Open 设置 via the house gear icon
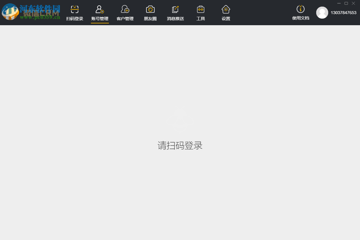The image size is (360, 240). (x=226, y=9)
